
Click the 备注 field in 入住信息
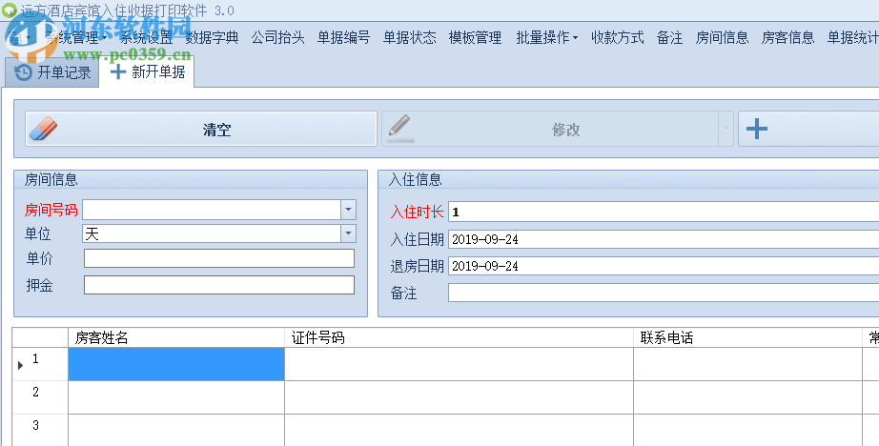click(x=664, y=293)
